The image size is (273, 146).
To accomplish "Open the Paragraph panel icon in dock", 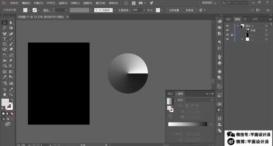I will pos(220,42).
